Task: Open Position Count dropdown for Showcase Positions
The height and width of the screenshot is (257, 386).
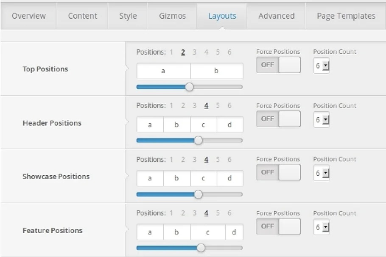Action: tap(322, 173)
